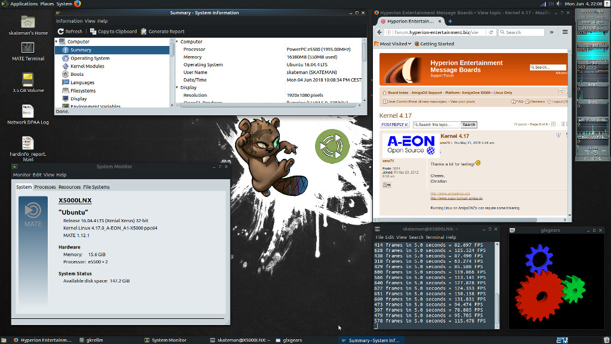This screenshot has height=344, width=611.
Task: Open skateman's Home desktop folder icon
Action: coord(27,22)
